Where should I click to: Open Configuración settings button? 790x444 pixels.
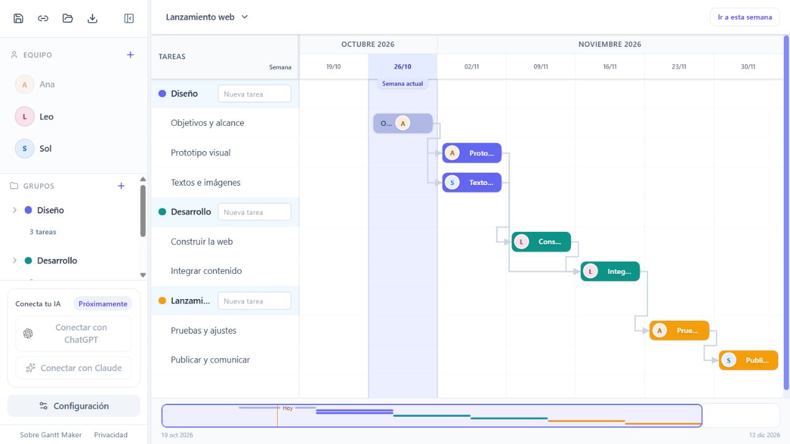[74, 406]
